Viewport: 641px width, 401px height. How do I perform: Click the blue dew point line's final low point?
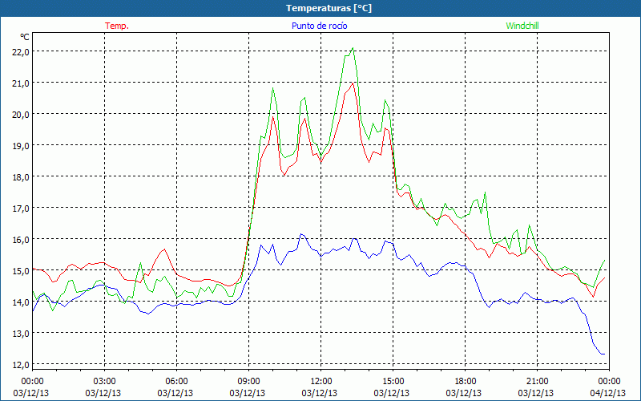(603, 354)
